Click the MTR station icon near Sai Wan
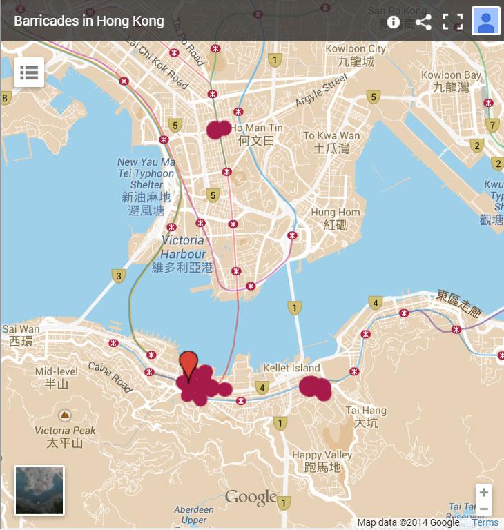504x530 pixels. coord(113,343)
